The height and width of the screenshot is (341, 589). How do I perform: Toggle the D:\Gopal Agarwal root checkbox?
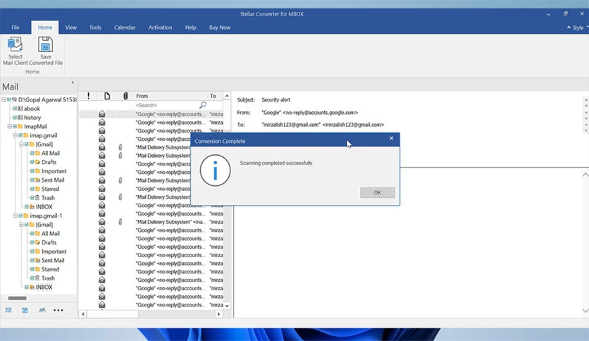9,99
